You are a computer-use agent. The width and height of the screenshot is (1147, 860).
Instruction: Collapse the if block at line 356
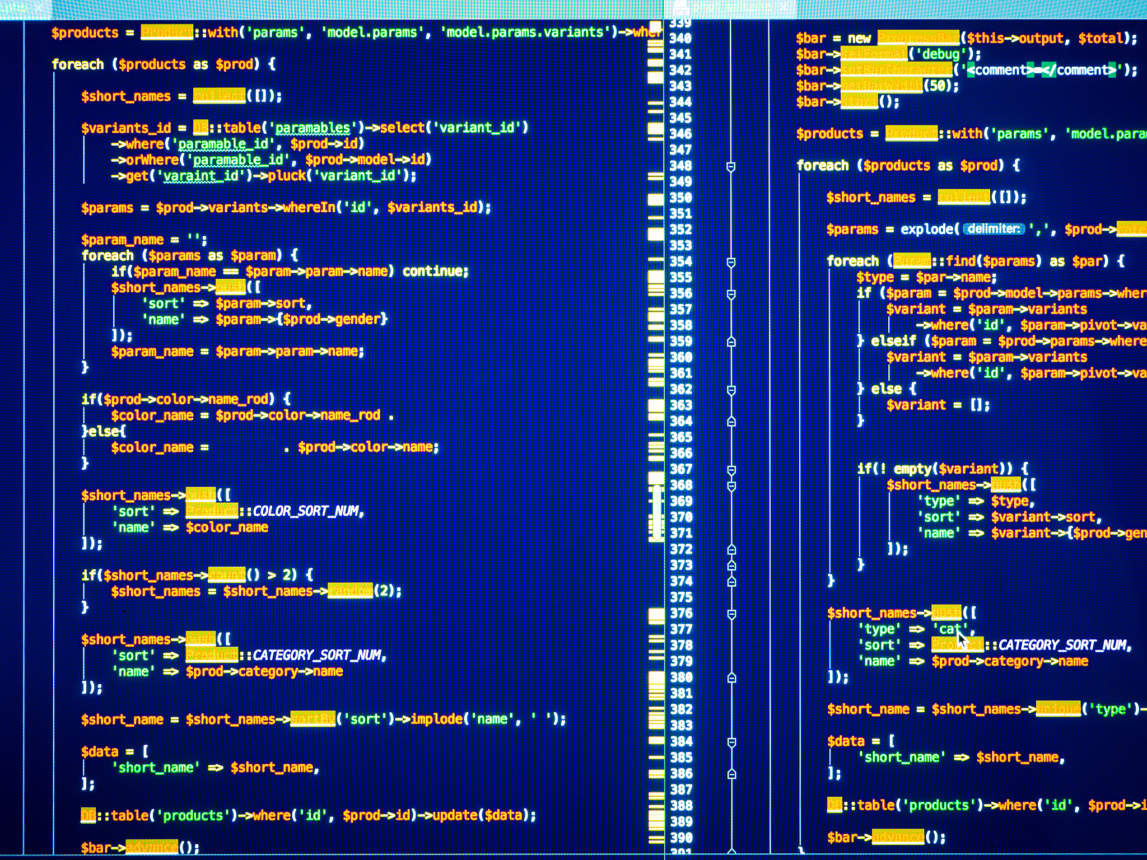731,294
